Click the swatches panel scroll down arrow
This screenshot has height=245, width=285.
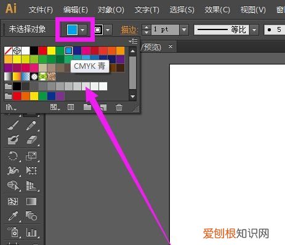pos(133,96)
